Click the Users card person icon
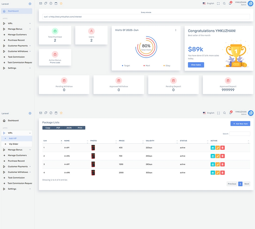The width and height of the screenshot is (255, 229). (91, 31)
